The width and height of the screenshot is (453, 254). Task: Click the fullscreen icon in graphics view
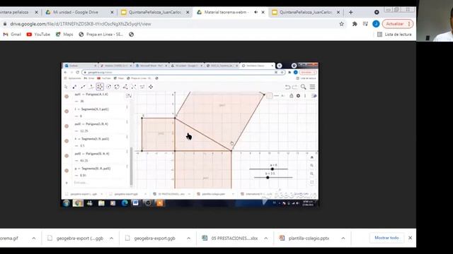pyautogui.click(x=311, y=182)
